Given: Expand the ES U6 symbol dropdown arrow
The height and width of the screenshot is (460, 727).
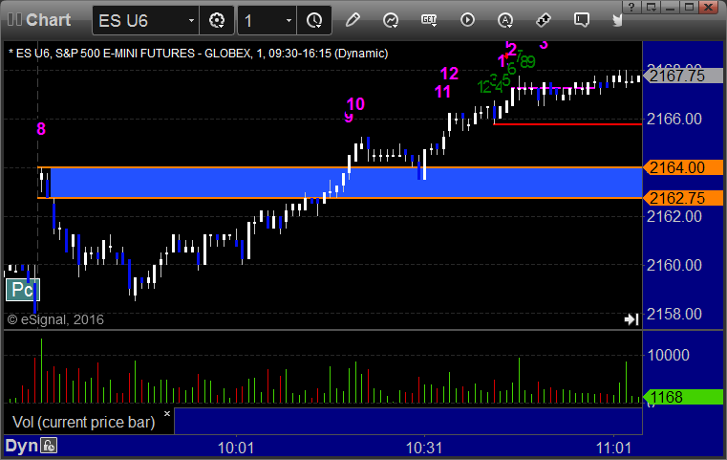Looking at the screenshot, I should pos(191,20).
